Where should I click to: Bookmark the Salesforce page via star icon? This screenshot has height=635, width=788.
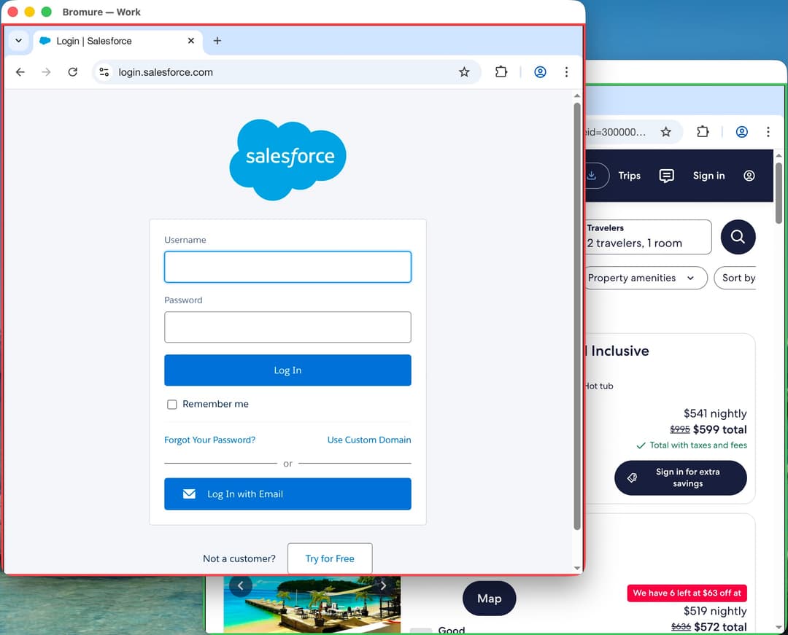coord(465,71)
